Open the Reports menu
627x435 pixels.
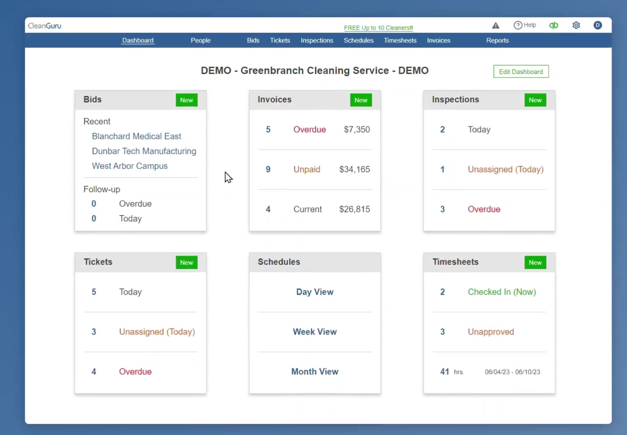497,40
